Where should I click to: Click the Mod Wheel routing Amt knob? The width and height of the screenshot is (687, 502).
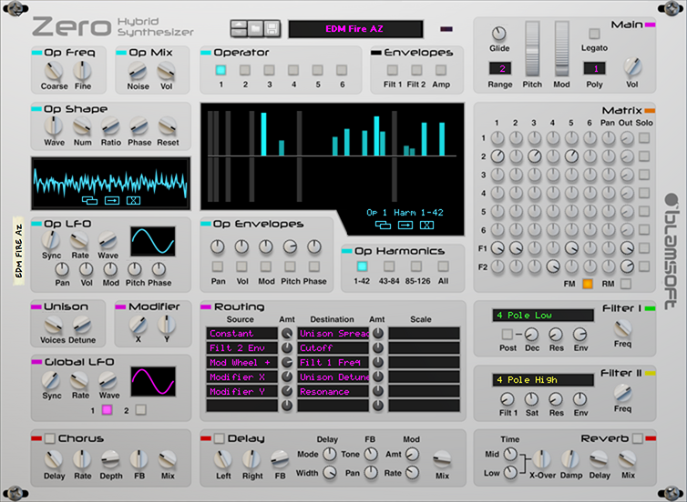point(286,363)
